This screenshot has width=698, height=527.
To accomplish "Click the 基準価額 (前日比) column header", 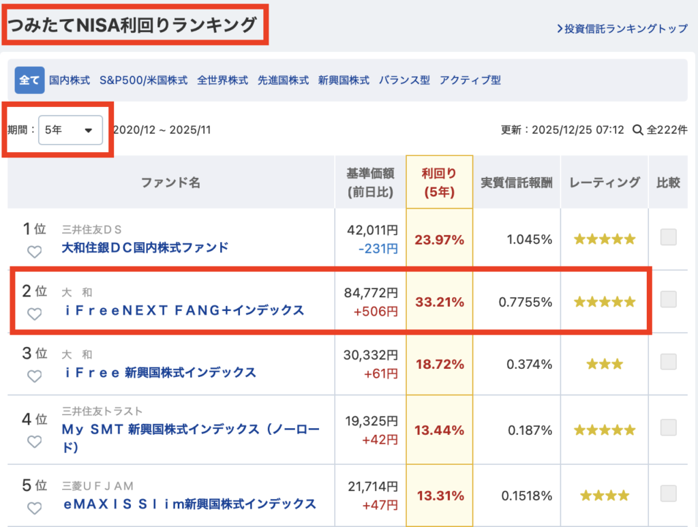I will (370, 182).
